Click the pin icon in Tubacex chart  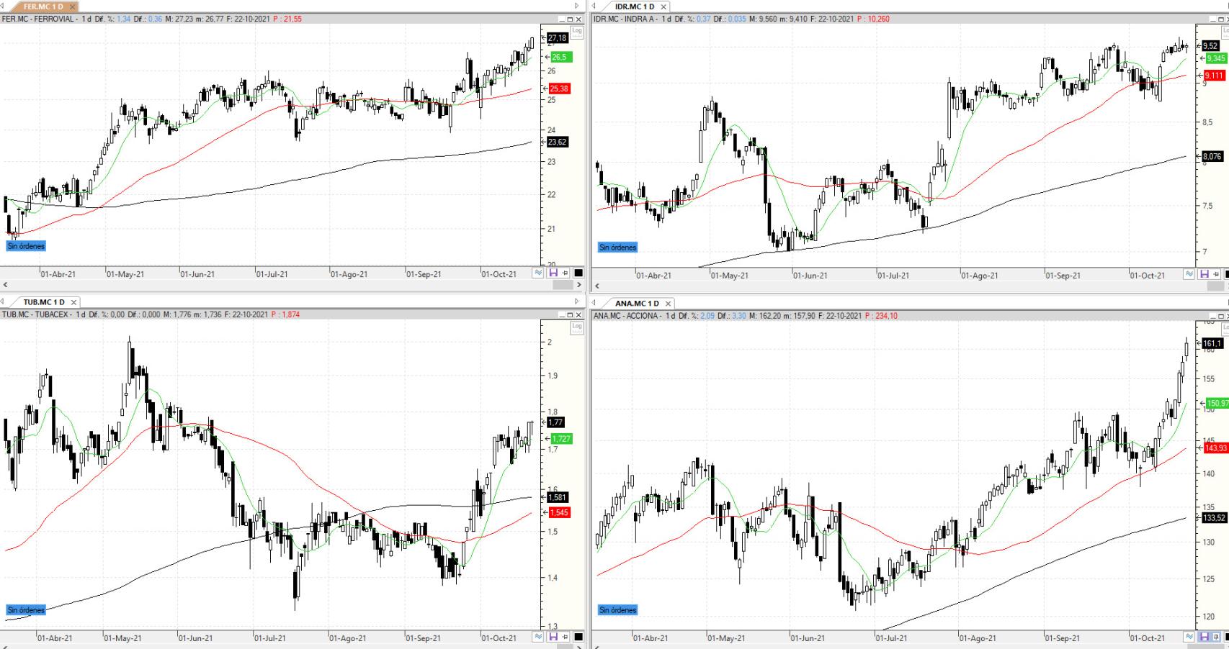coord(566,637)
